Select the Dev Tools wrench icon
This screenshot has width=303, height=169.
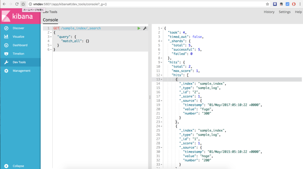pos(6,62)
